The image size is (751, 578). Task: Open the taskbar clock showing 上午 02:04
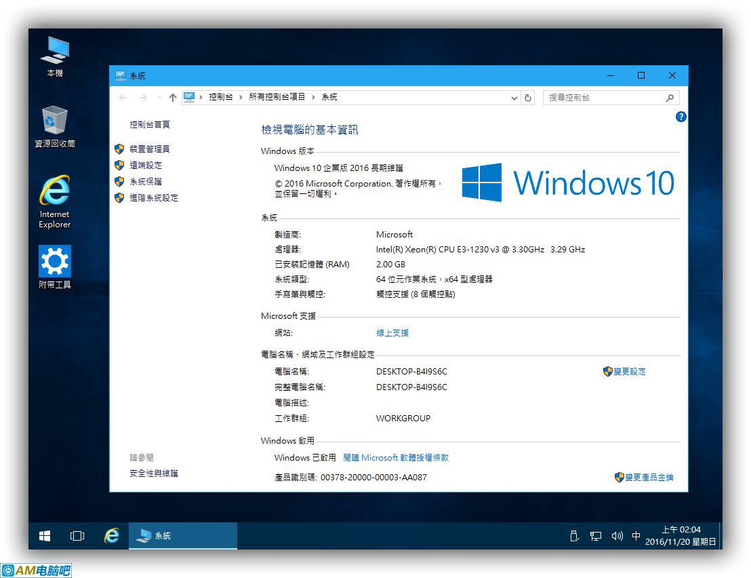tap(681, 536)
